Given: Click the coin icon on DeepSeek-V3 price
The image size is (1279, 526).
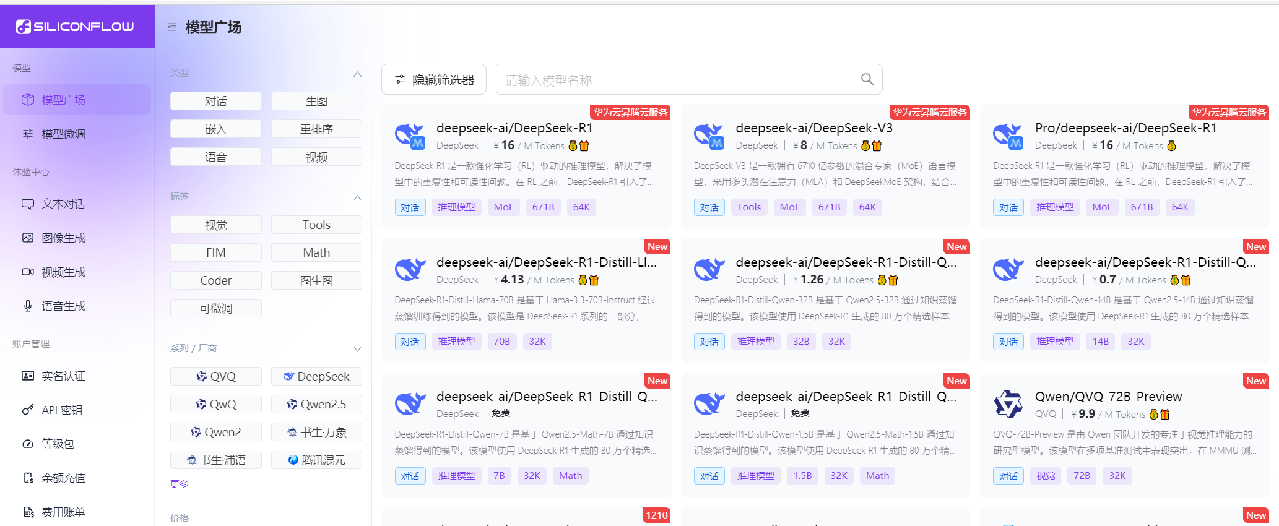Looking at the screenshot, I should coord(865,146).
